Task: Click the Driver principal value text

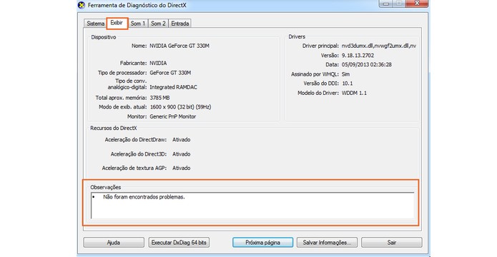Action: pos(379,46)
